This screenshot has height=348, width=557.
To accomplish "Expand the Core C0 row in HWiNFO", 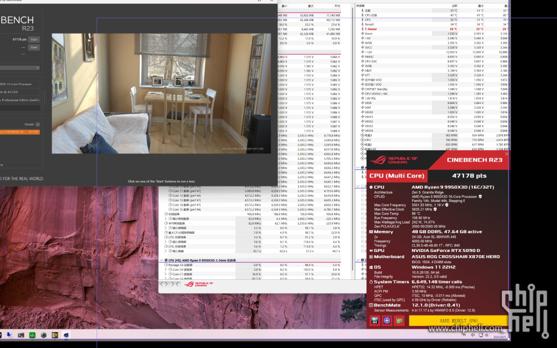I will click(x=165, y=270).
